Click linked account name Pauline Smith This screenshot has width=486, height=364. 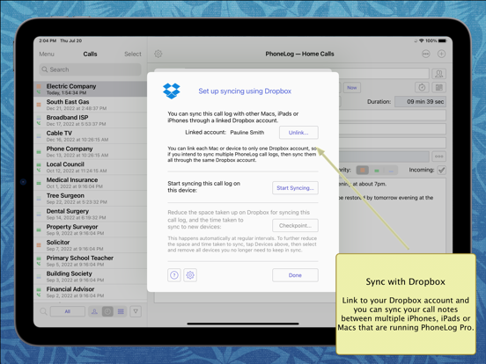(247, 133)
